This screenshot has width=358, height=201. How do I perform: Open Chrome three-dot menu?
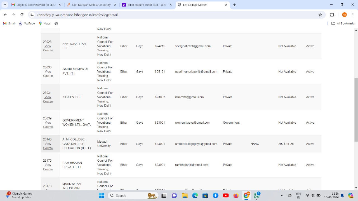pyautogui.click(x=353, y=15)
